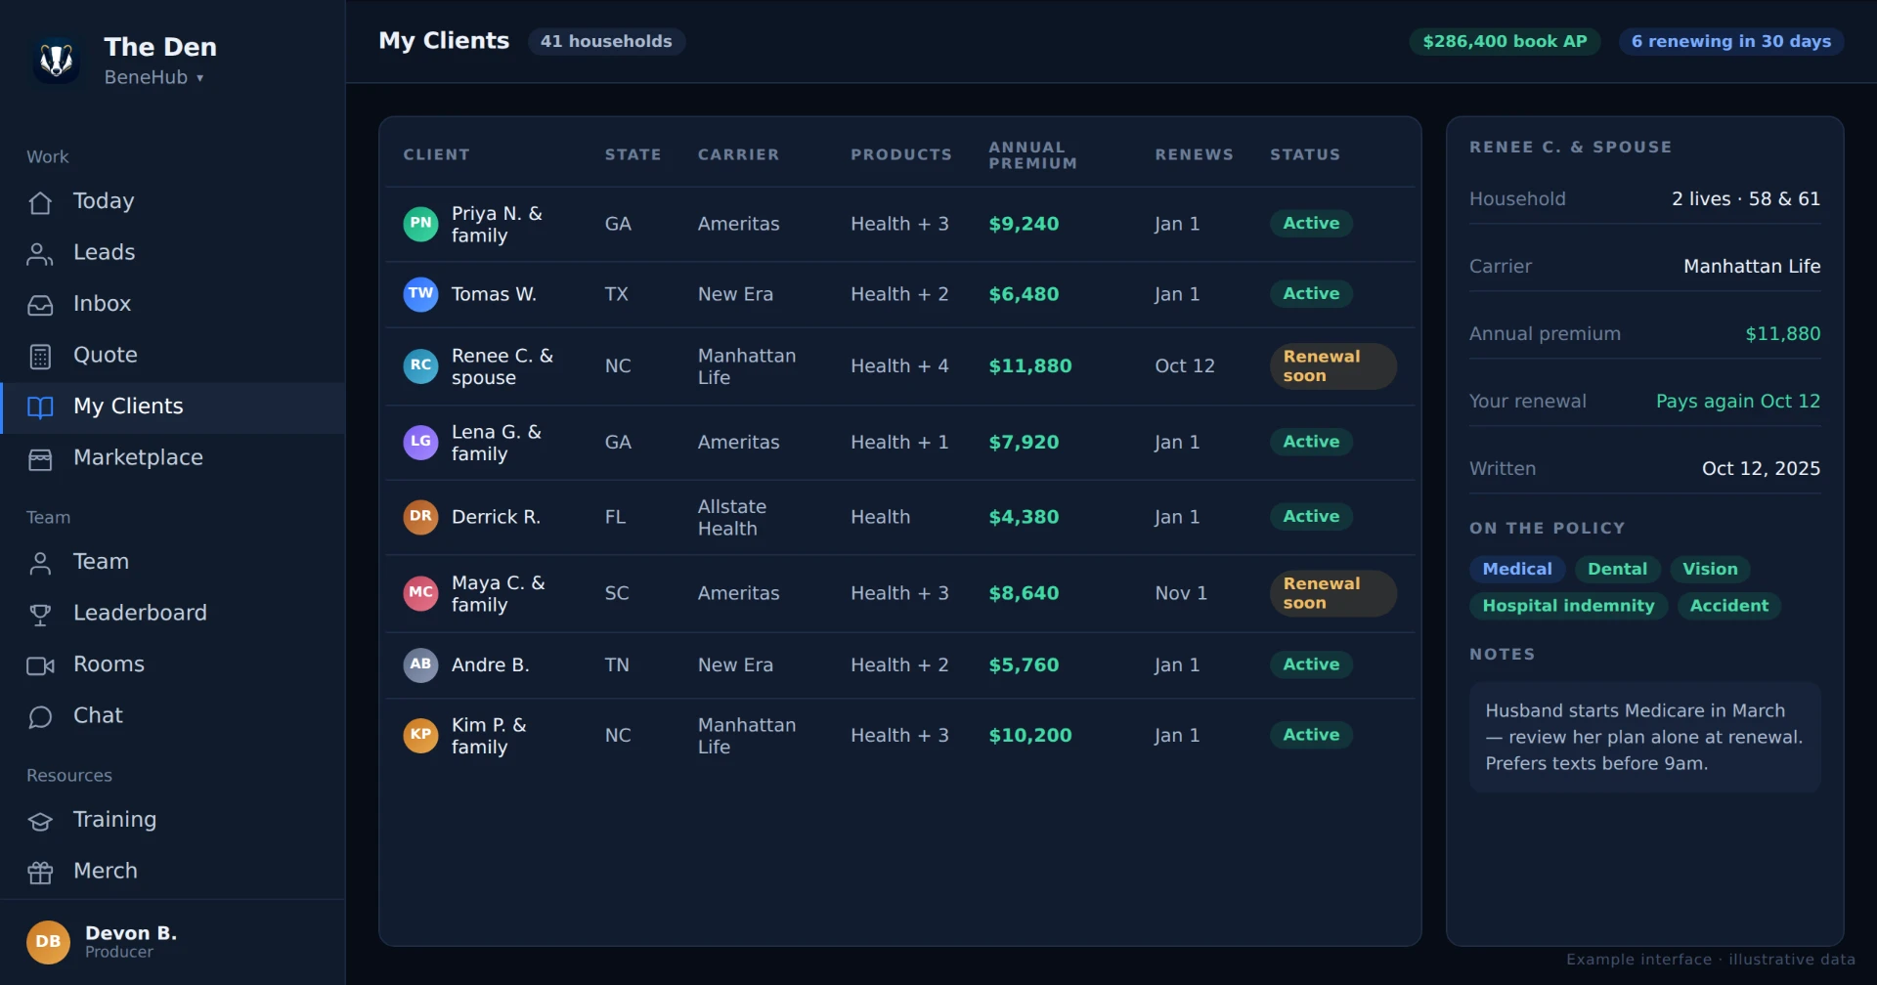
Task: Click the $286,400 book AP pill
Action: pyautogui.click(x=1505, y=41)
